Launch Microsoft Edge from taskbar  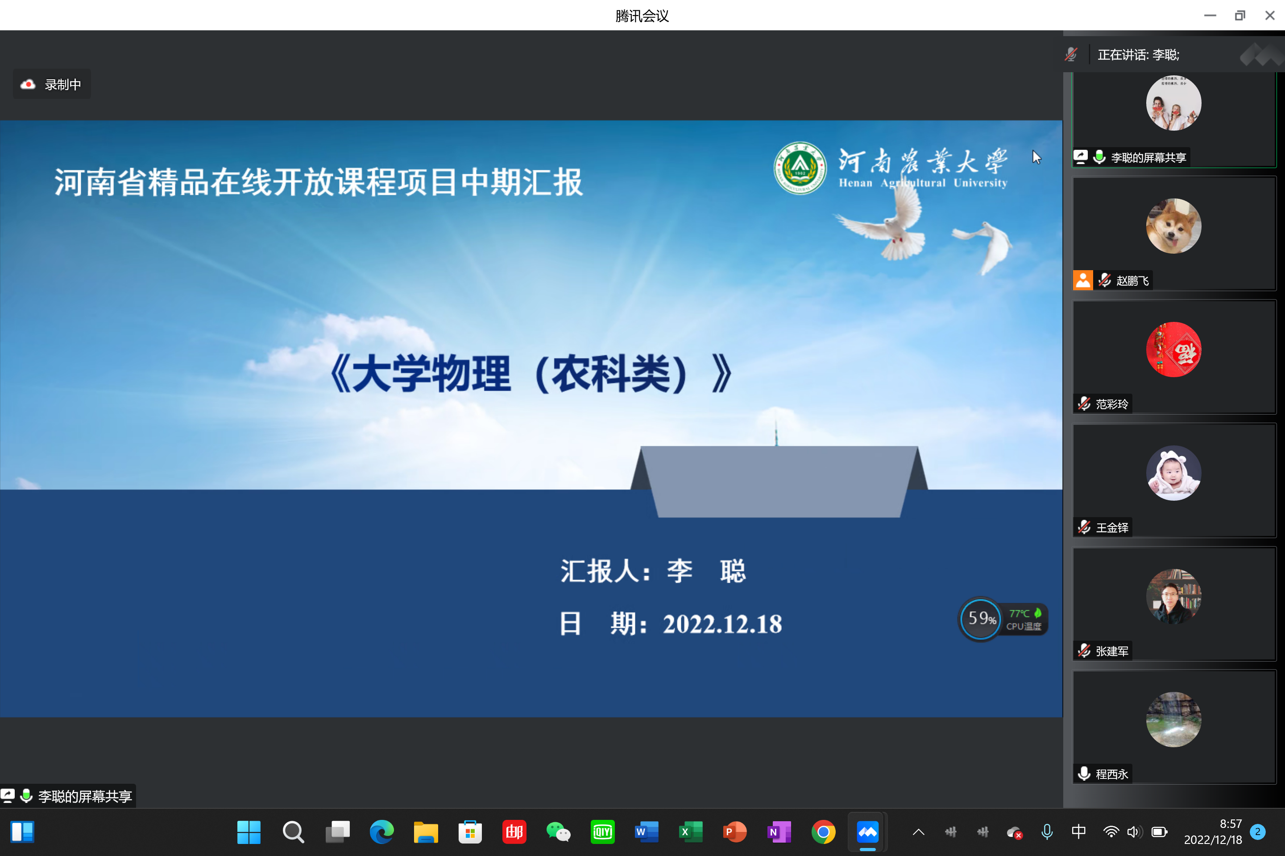coord(381,832)
